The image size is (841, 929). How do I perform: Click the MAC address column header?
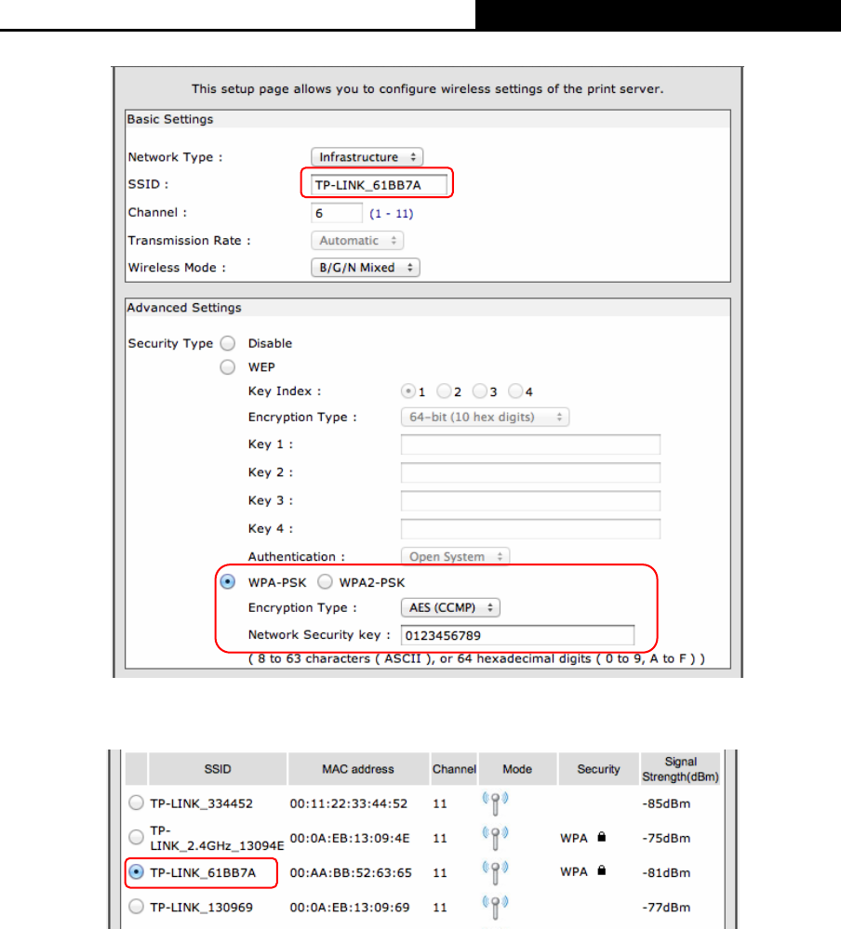(358, 769)
